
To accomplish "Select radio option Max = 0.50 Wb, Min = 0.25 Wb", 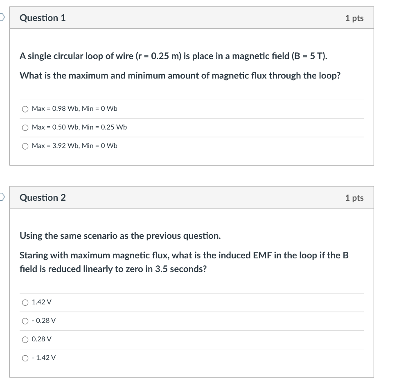I will point(25,127).
